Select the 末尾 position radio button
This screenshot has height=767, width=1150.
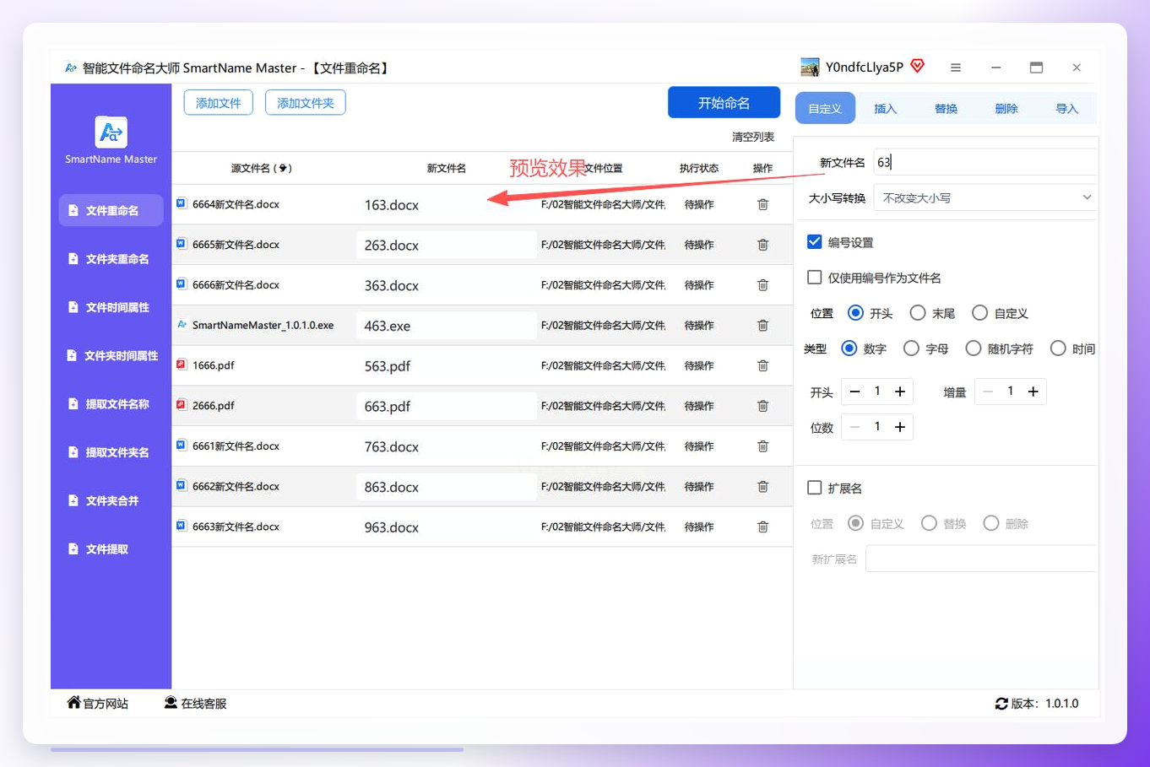tap(918, 313)
